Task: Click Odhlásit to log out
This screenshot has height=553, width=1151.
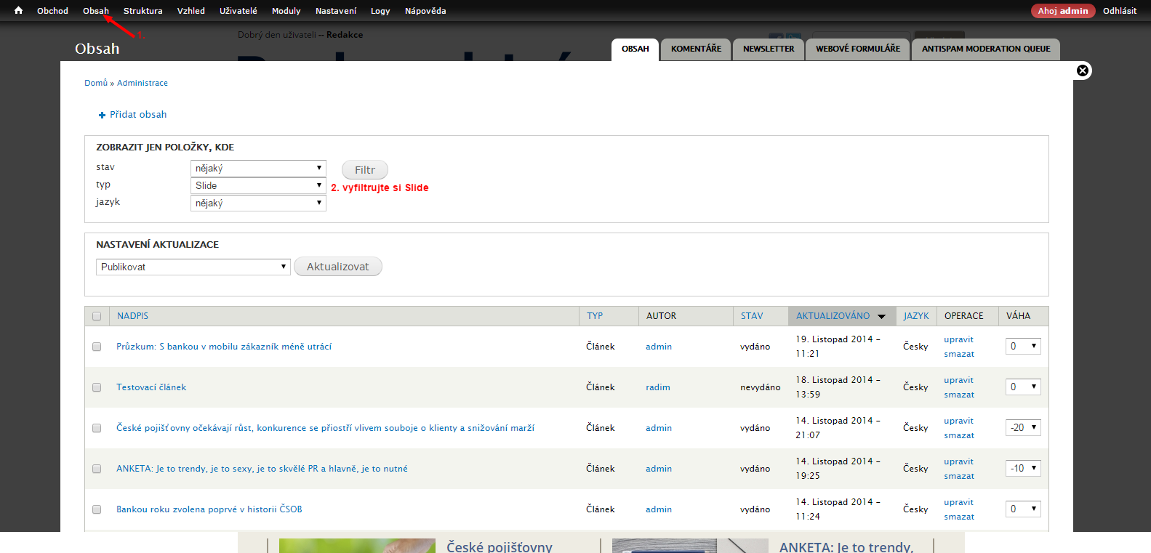Action: pyautogui.click(x=1120, y=11)
